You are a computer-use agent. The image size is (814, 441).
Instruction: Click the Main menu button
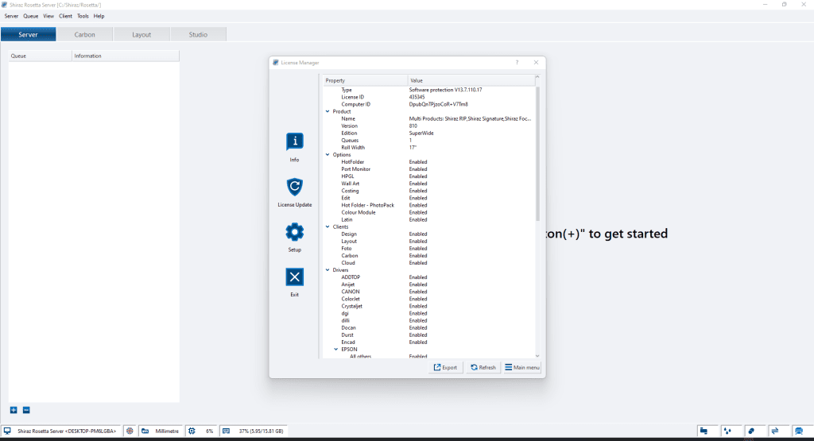[x=522, y=367]
